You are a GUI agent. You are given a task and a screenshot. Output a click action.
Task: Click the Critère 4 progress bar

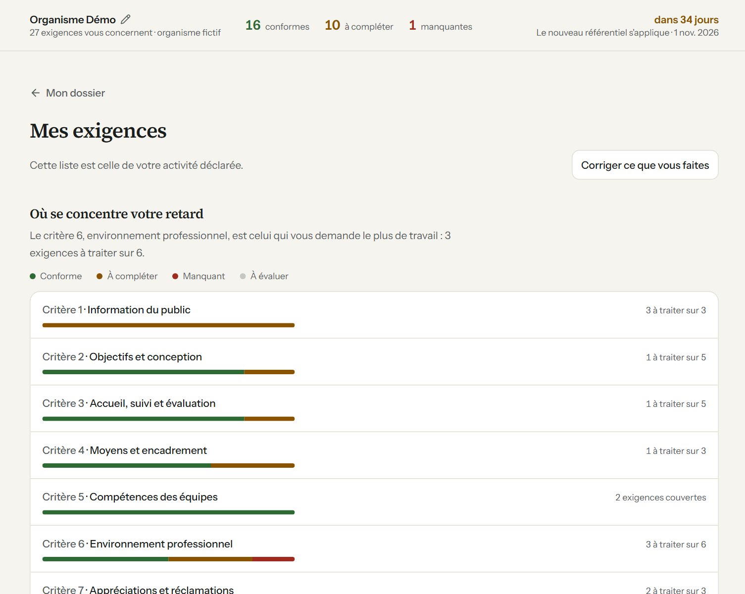pyautogui.click(x=168, y=466)
